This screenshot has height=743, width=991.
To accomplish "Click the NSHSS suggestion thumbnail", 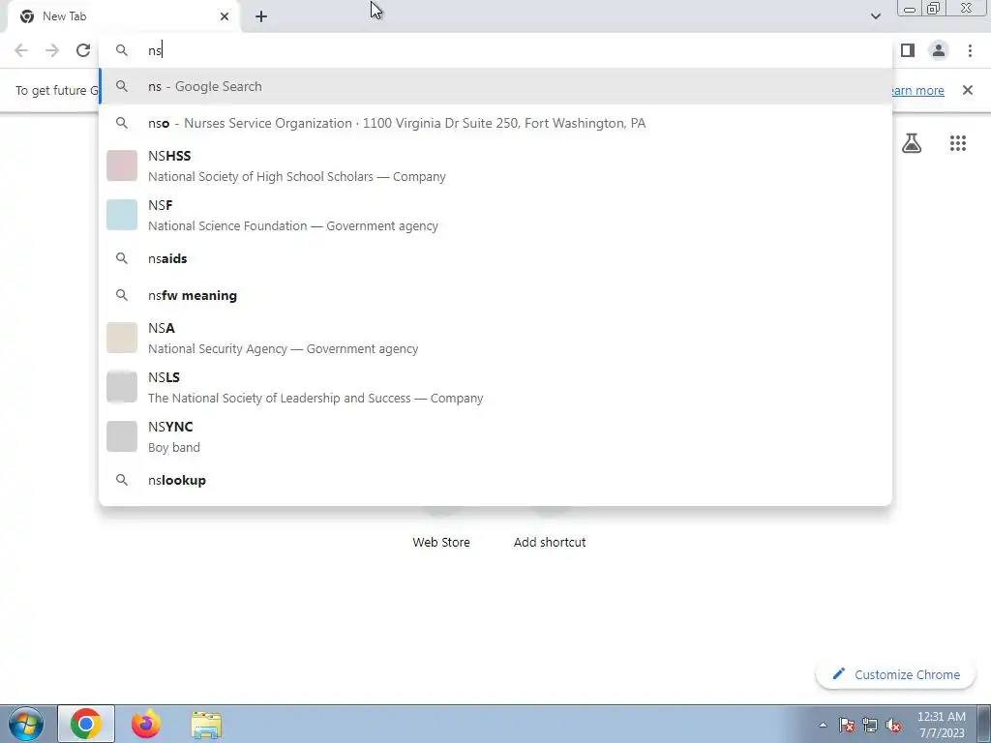I will [x=122, y=165].
